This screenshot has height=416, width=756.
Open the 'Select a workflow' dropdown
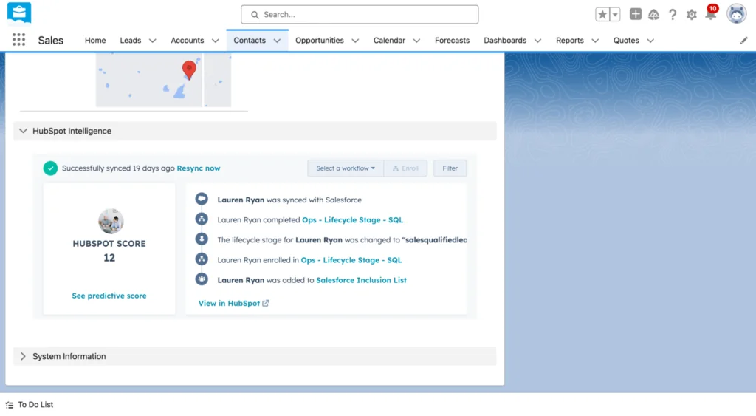[346, 168]
